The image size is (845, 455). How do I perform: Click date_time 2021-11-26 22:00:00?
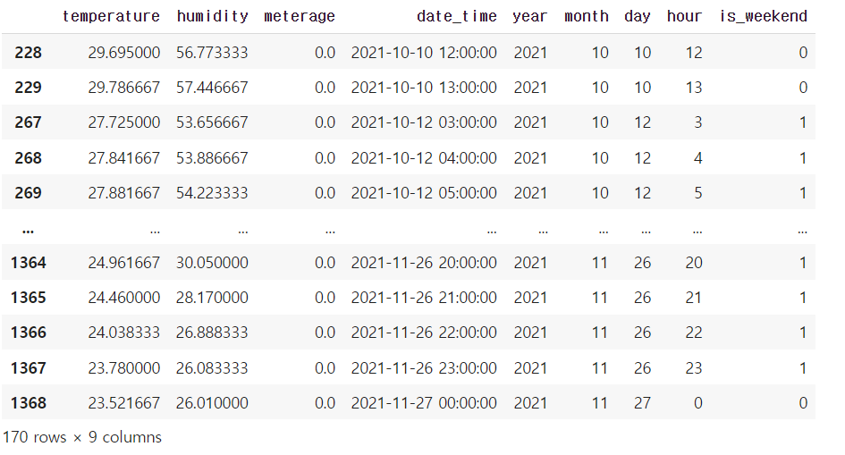[424, 333]
